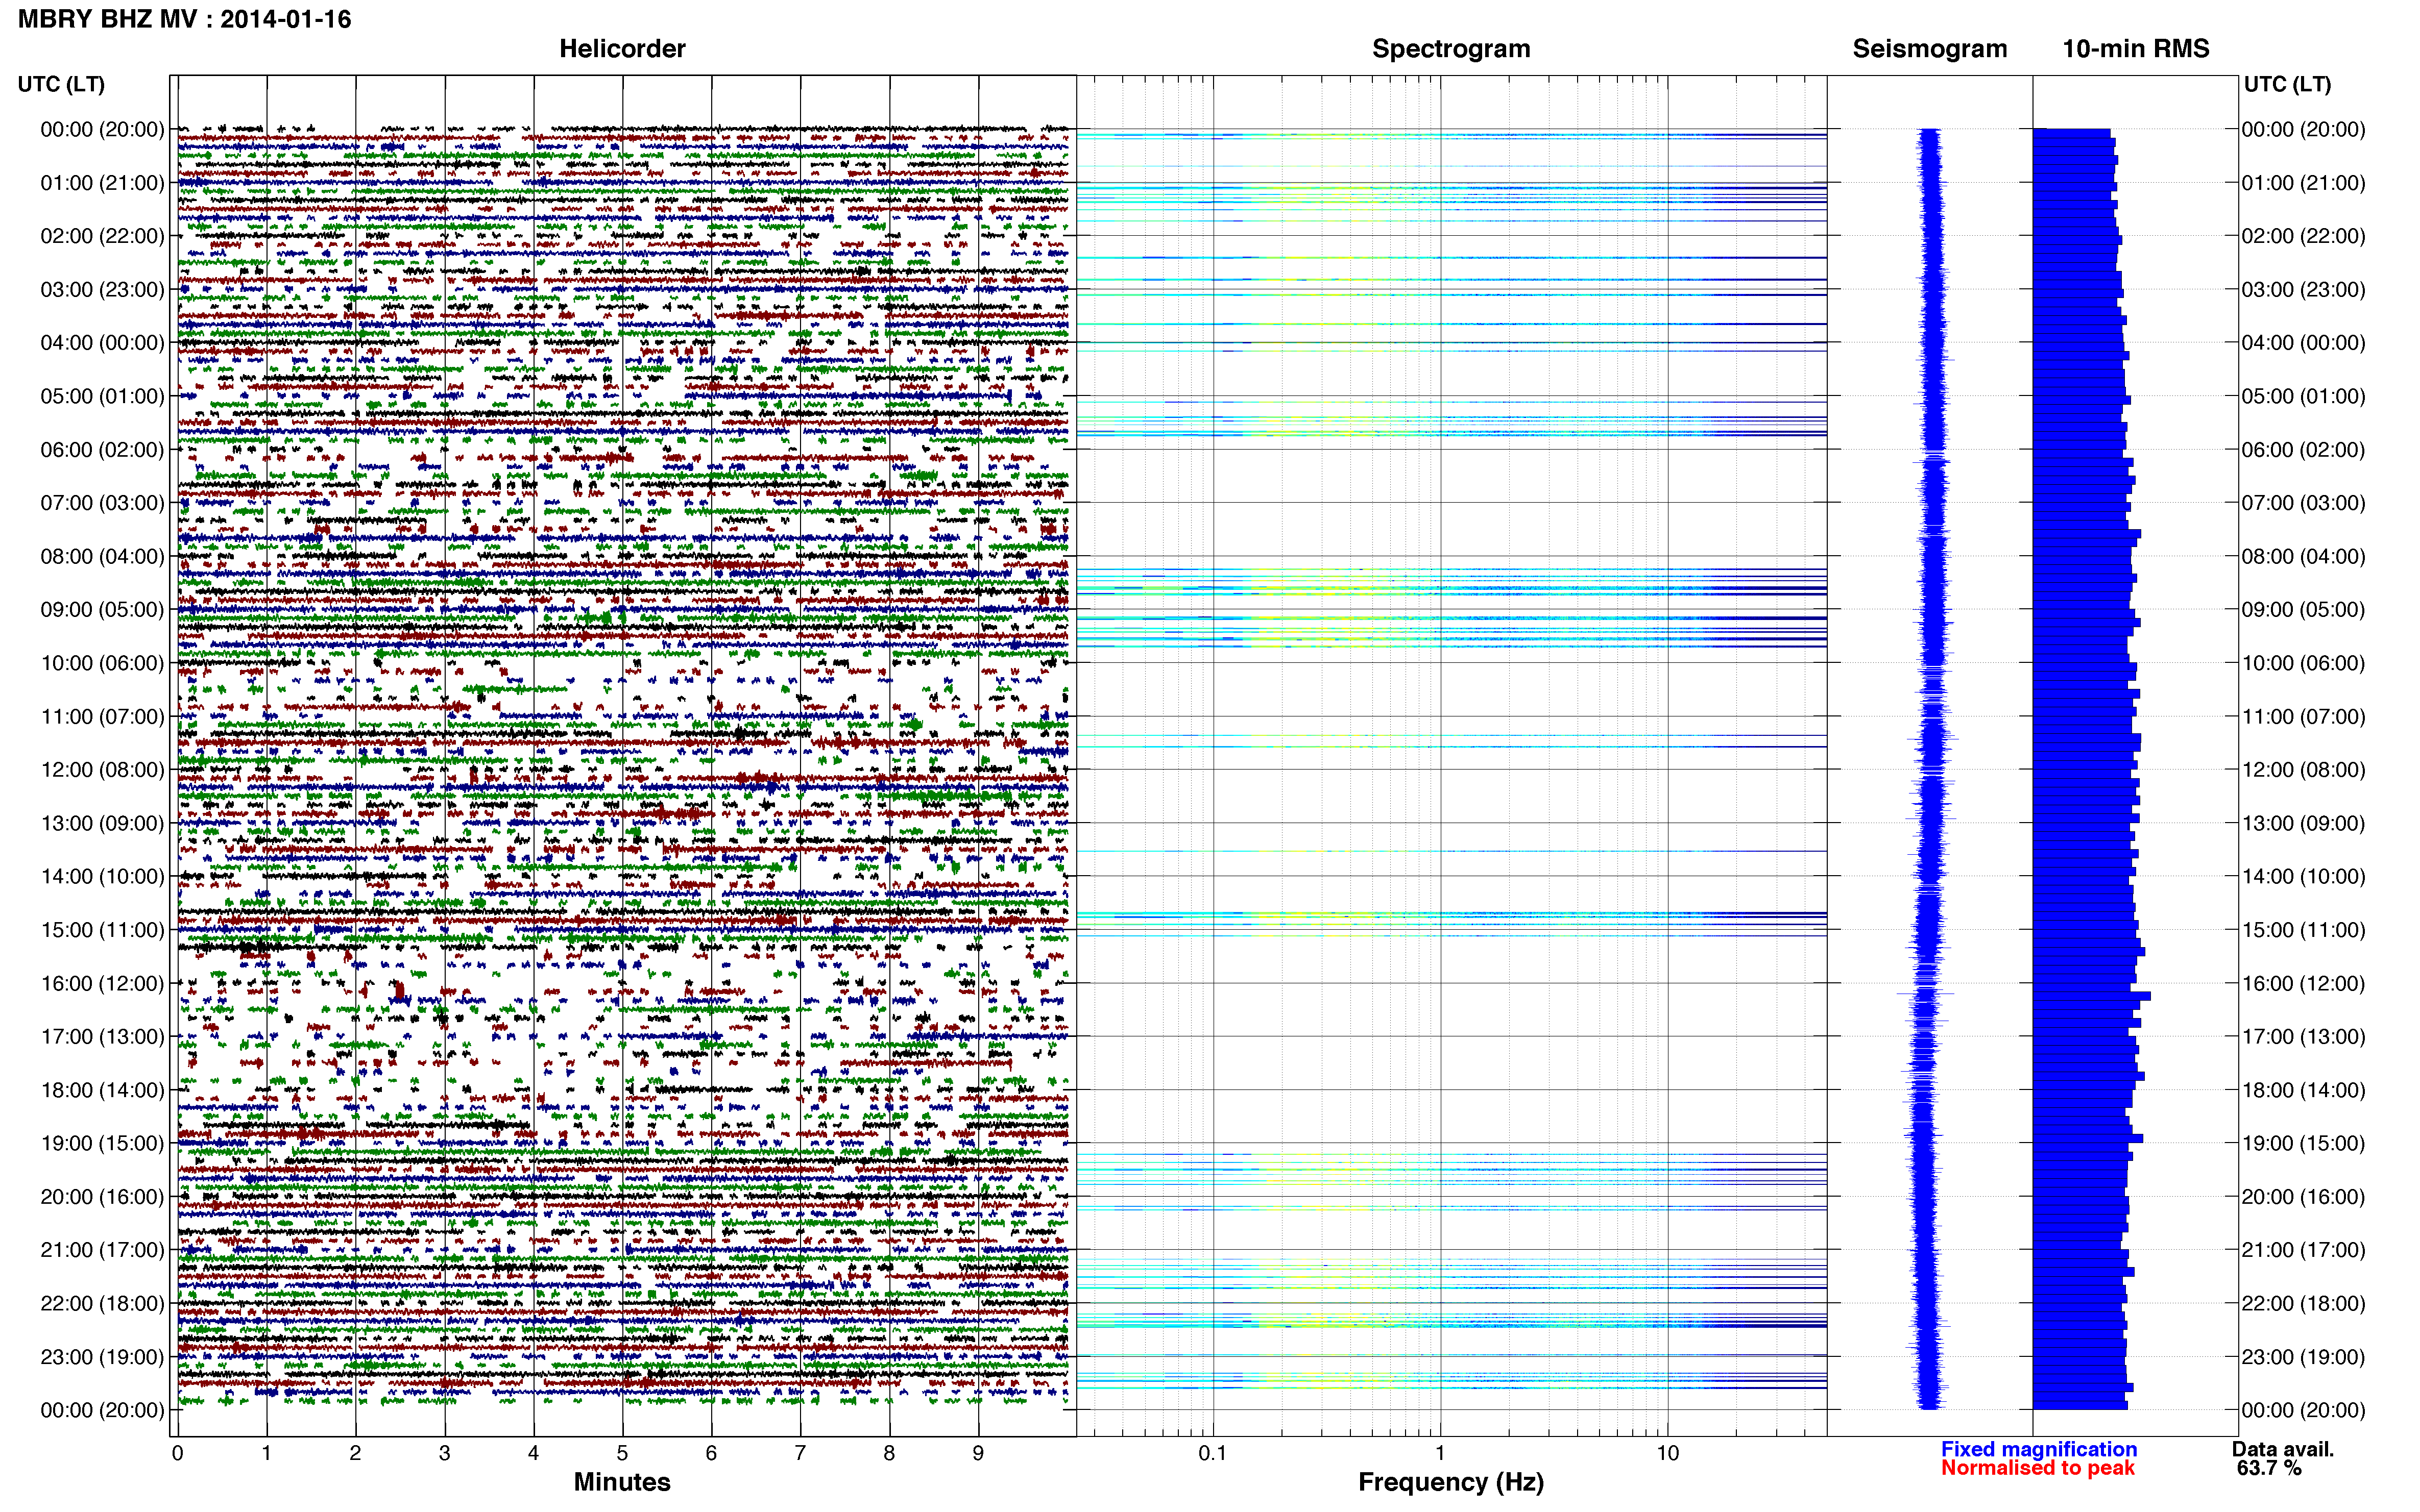
Task: Click the '0.1' frequency axis tick label
Action: [x=1212, y=1452]
